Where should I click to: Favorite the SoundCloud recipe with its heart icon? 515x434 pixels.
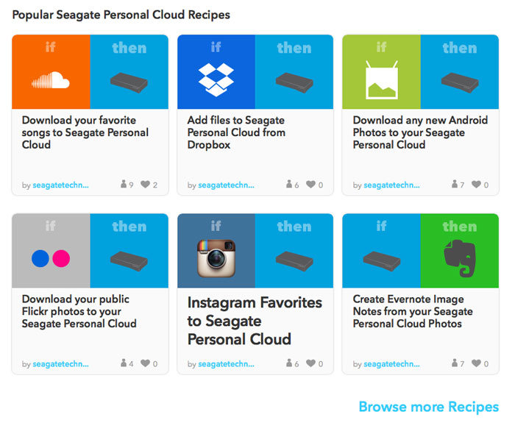pos(145,184)
